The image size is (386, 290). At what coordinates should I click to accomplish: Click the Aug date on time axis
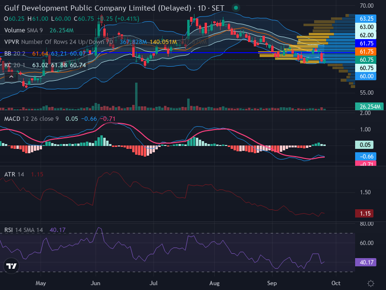(214, 283)
